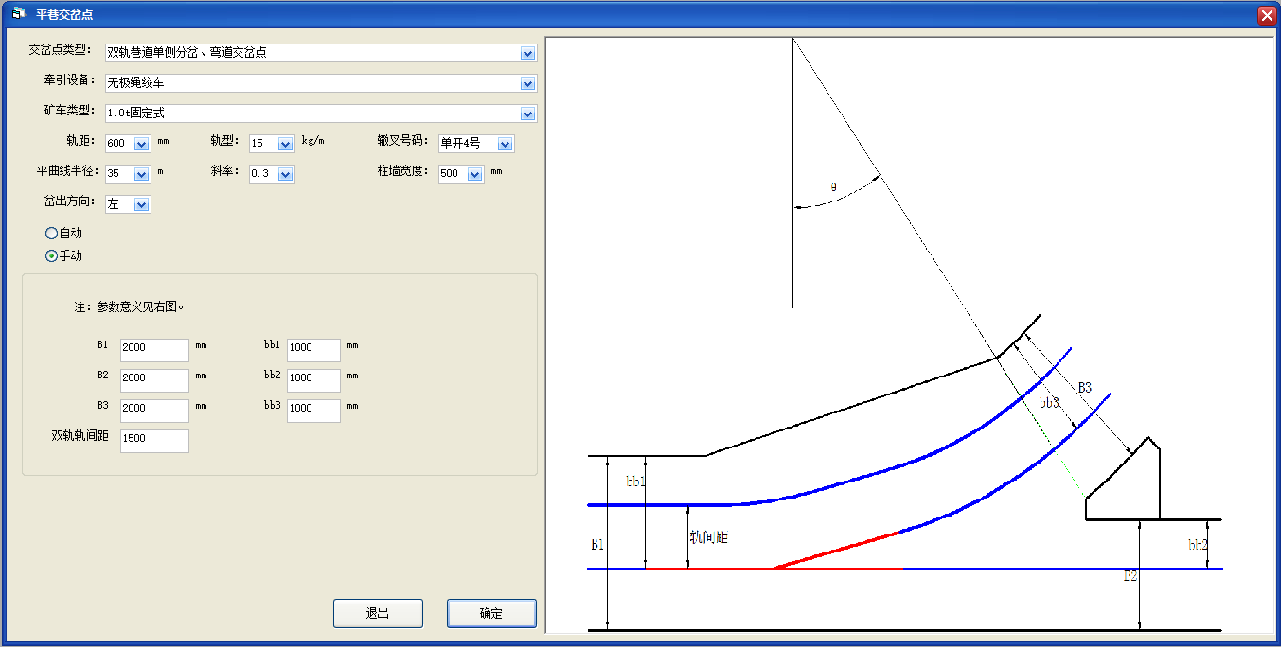Expand the 辙叉号码 dropdown
This screenshot has width=1281, height=648.
[x=505, y=144]
